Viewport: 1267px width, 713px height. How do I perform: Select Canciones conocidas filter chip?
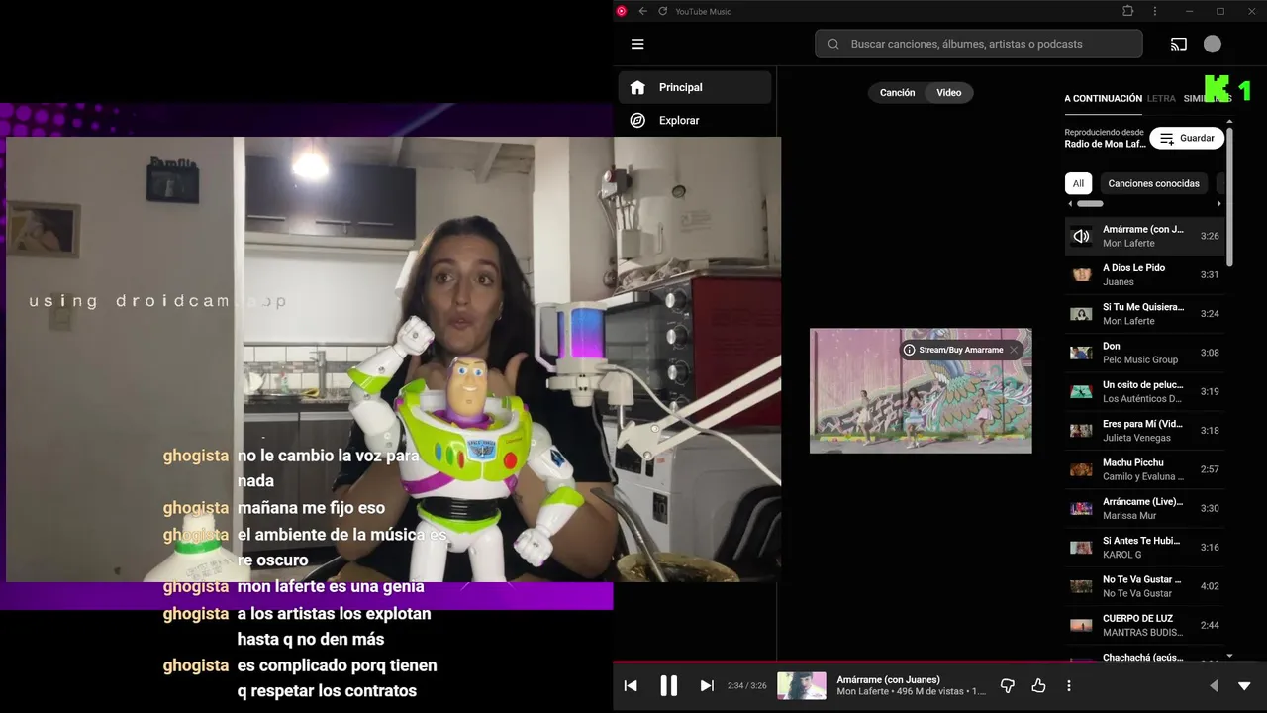click(1153, 183)
